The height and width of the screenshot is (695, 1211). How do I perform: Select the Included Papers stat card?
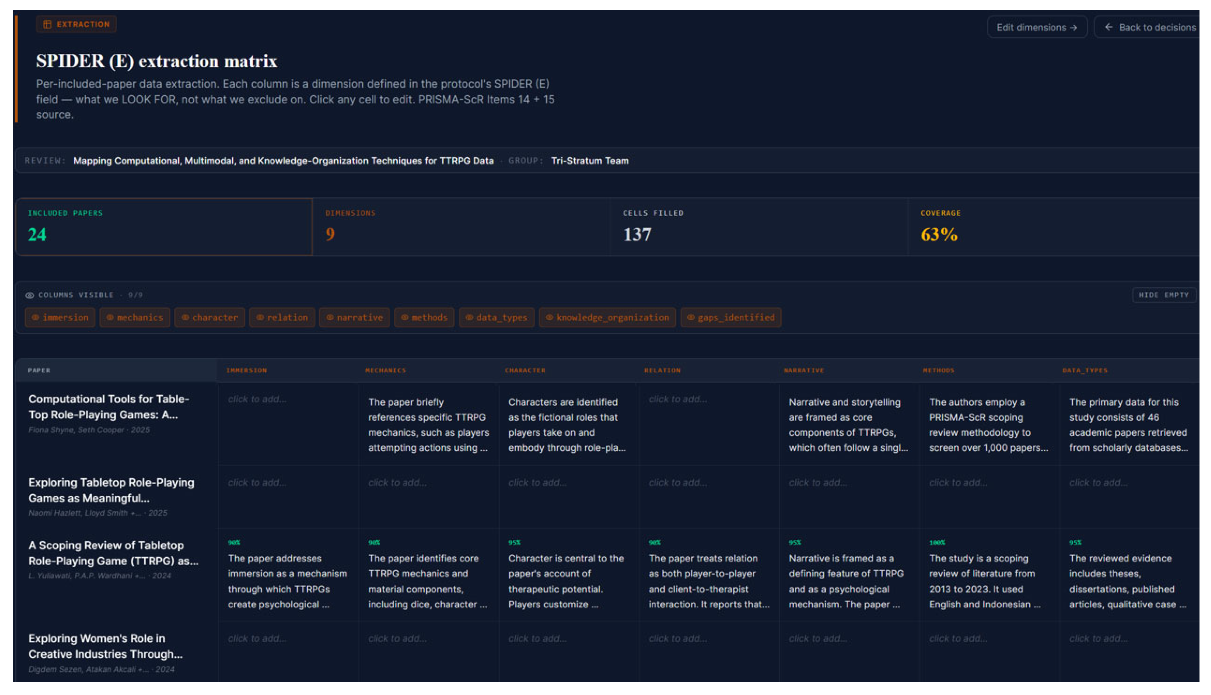[164, 227]
